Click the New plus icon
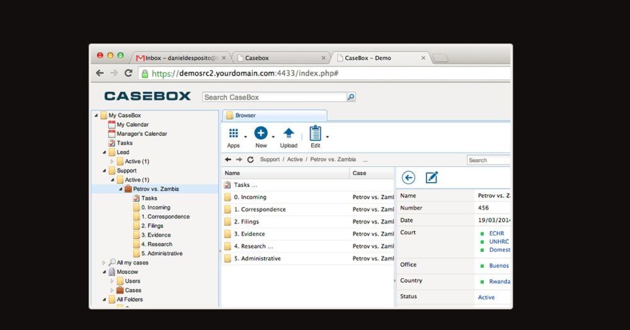The width and height of the screenshot is (630, 330). (261, 134)
